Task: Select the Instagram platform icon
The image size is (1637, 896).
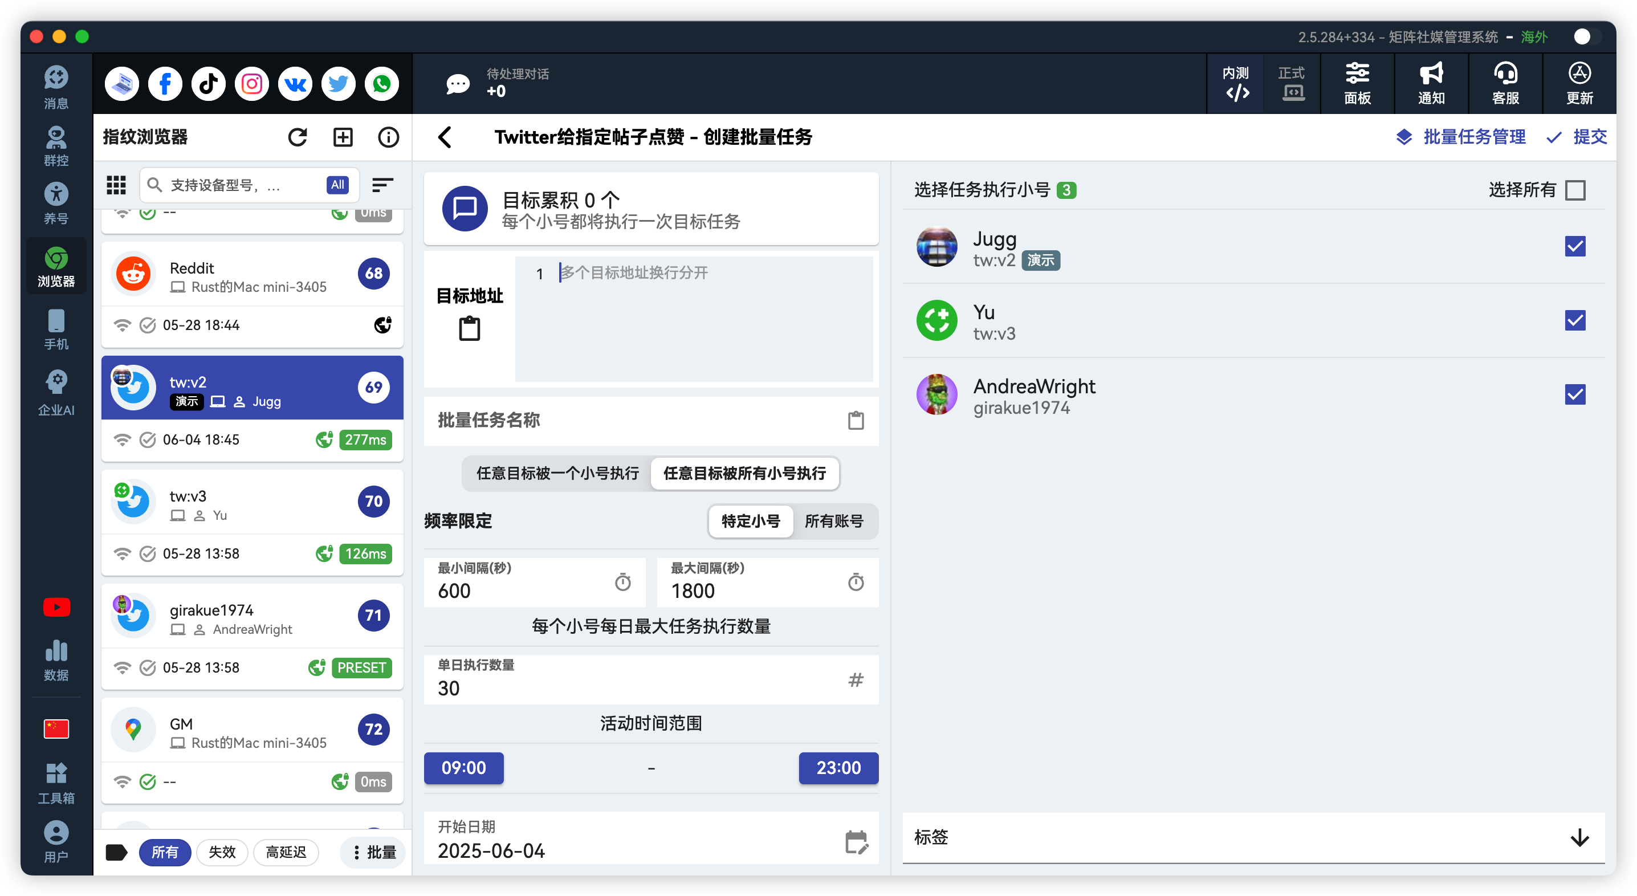Action: point(252,83)
